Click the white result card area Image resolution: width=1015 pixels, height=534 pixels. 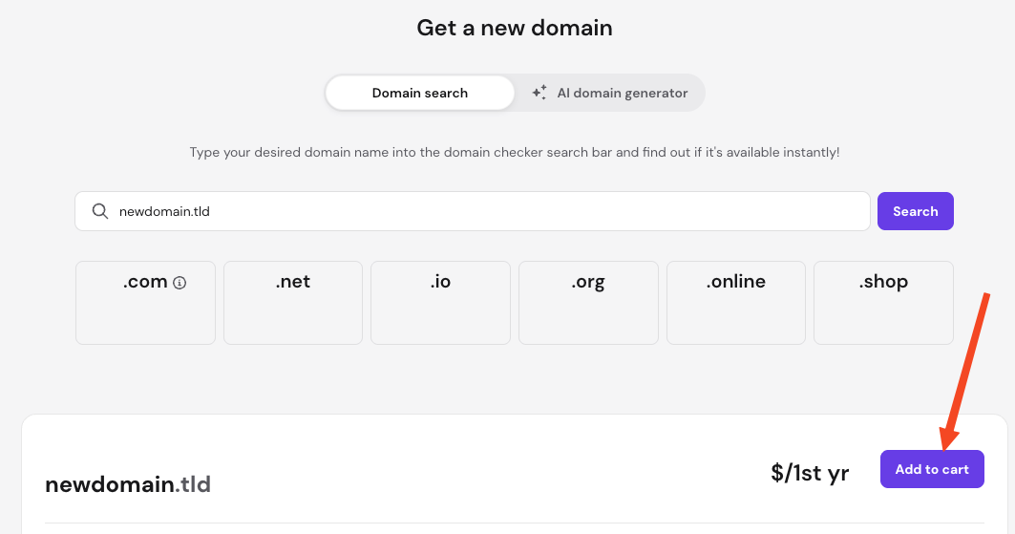click(x=515, y=475)
